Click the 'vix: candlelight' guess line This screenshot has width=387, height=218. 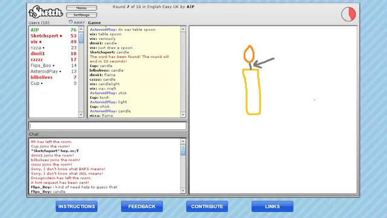pyautogui.click(x=105, y=84)
